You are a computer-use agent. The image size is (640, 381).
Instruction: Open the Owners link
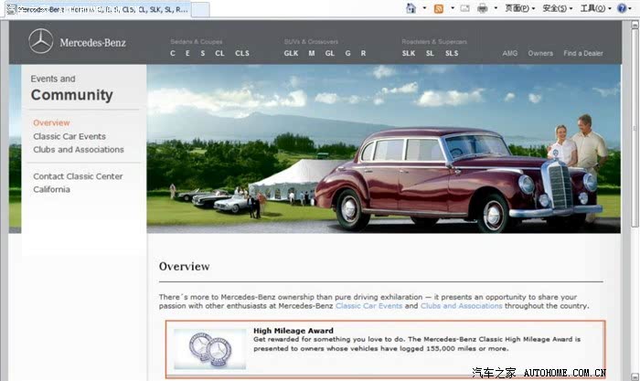(x=540, y=53)
